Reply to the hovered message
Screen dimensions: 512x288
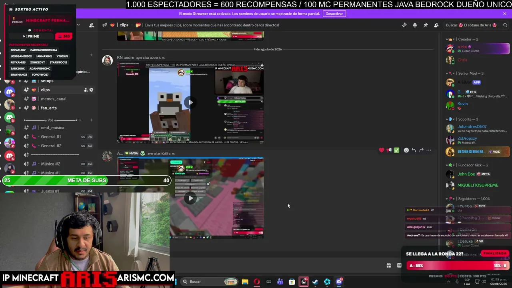tap(414, 150)
